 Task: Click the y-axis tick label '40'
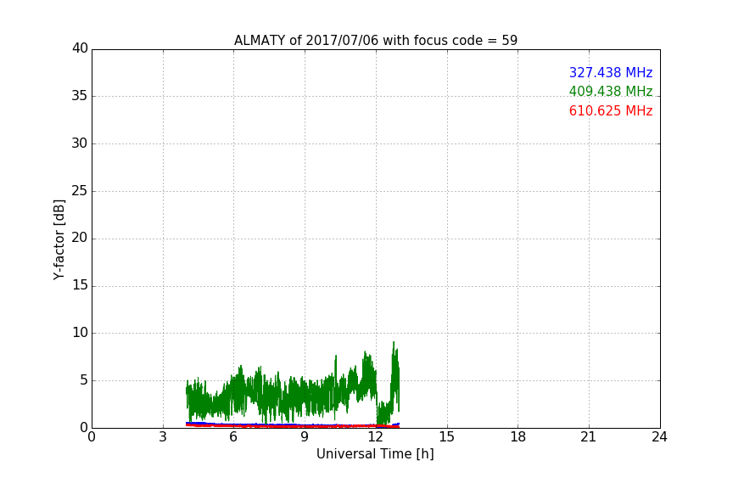[80, 48]
